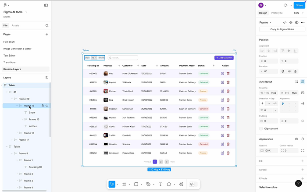Switch to the Prototype tab
Image resolution: width=307 pixels, height=192 pixels.
tap(277, 13)
